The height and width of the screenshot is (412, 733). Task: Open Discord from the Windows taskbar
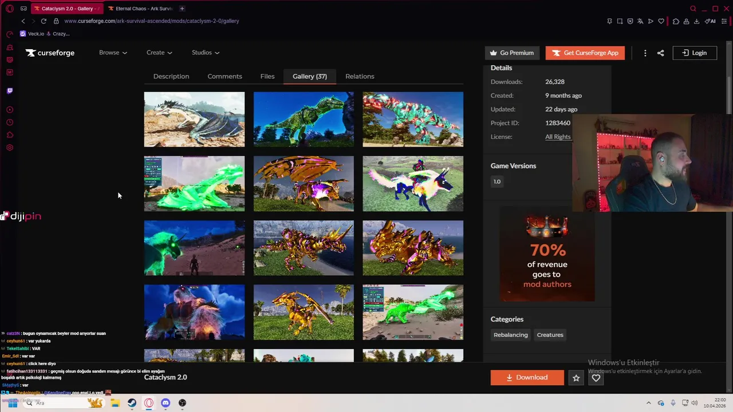(165, 403)
